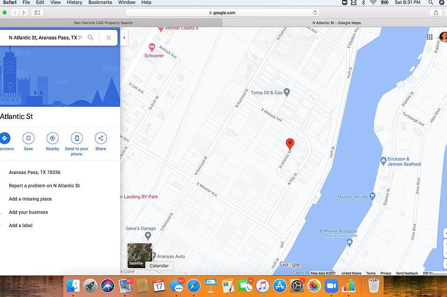Save Atlantic St with the bookmark icon

28,138
